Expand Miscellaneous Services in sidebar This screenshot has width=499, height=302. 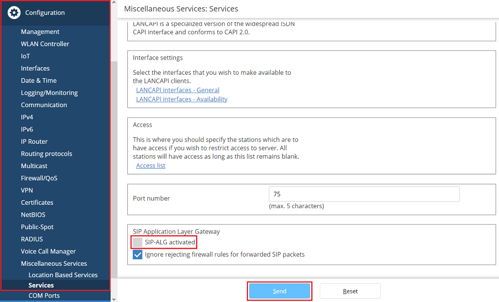tap(54, 263)
